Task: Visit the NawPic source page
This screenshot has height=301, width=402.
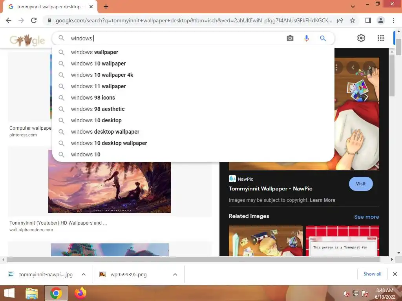Action: [361, 184]
